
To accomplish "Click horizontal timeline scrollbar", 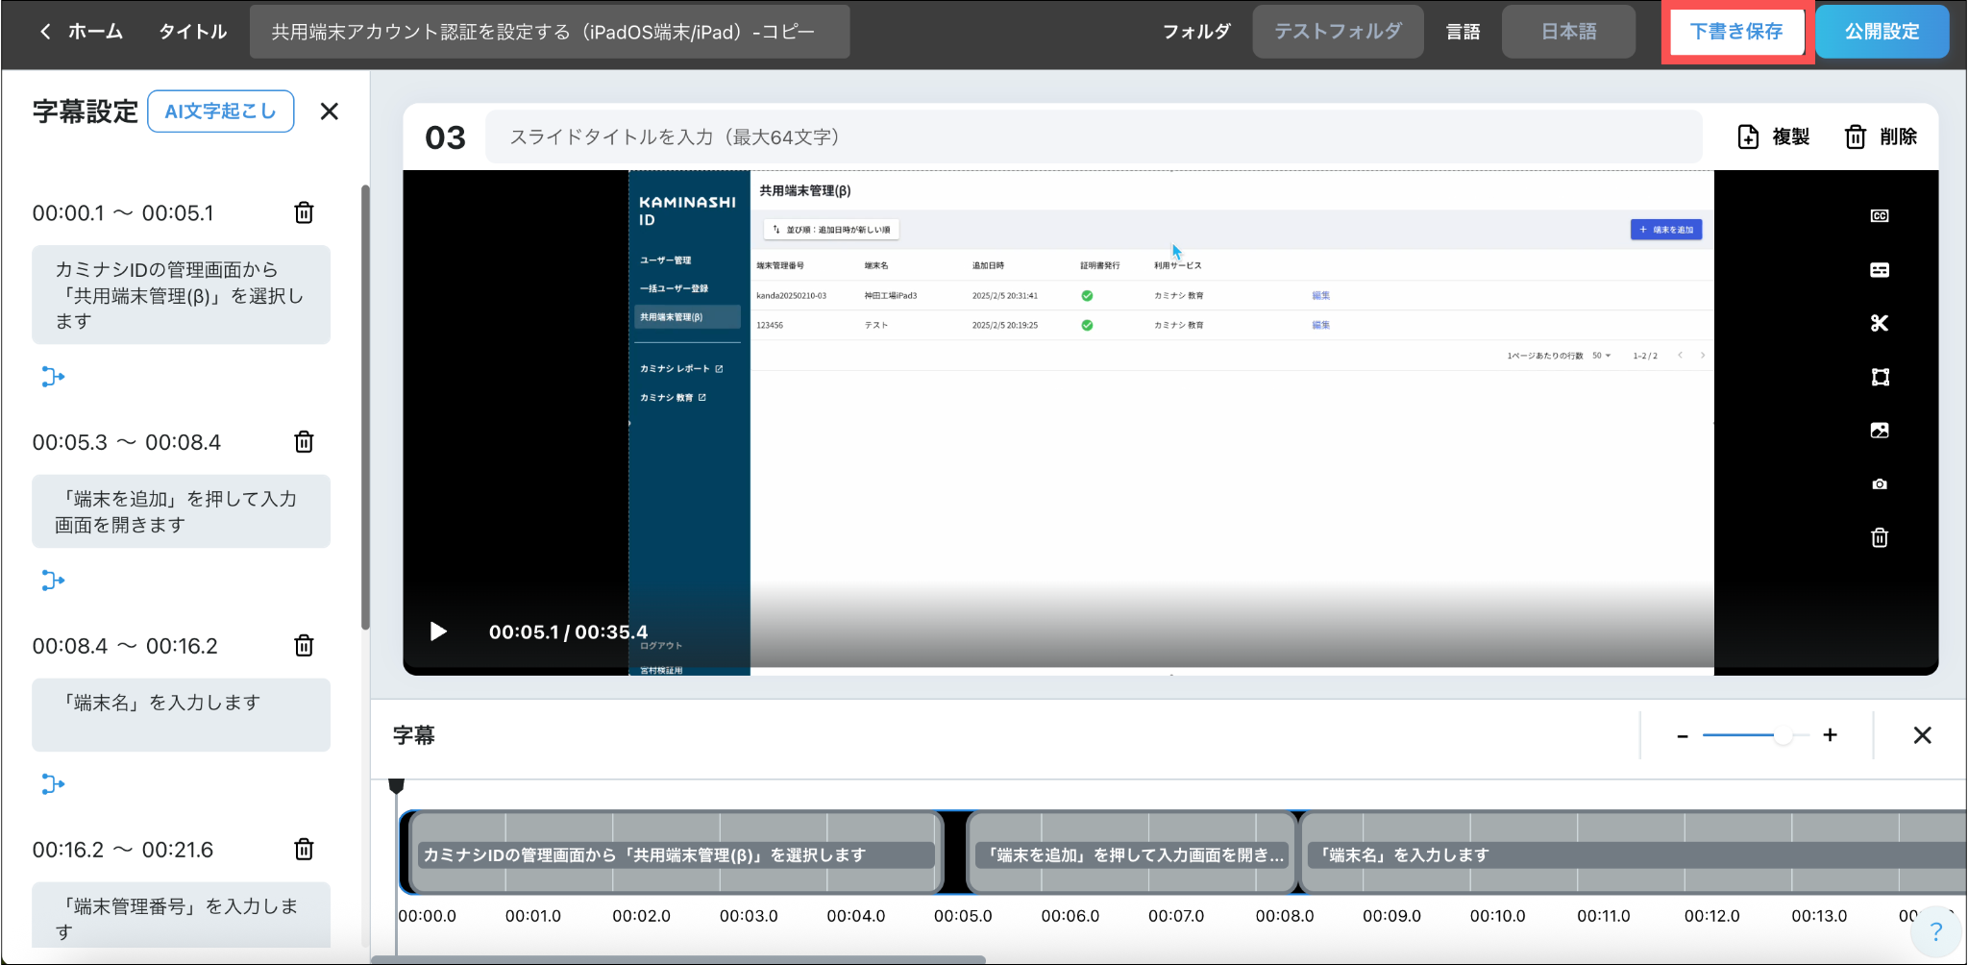I will tap(678, 958).
